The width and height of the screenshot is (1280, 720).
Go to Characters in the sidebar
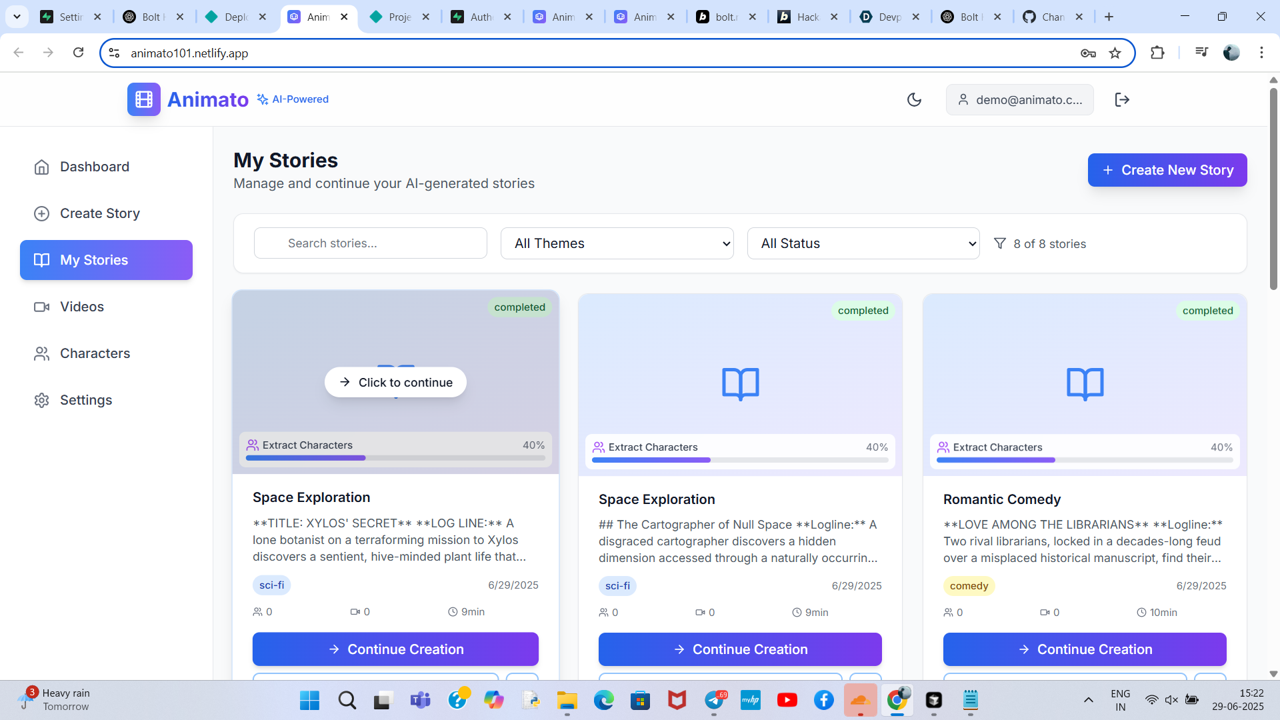95,353
